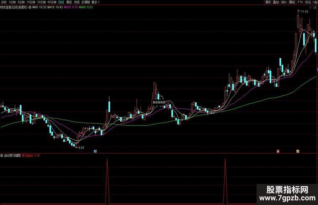
Task: Click the 统计 statistics button
Action: coord(284,2)
